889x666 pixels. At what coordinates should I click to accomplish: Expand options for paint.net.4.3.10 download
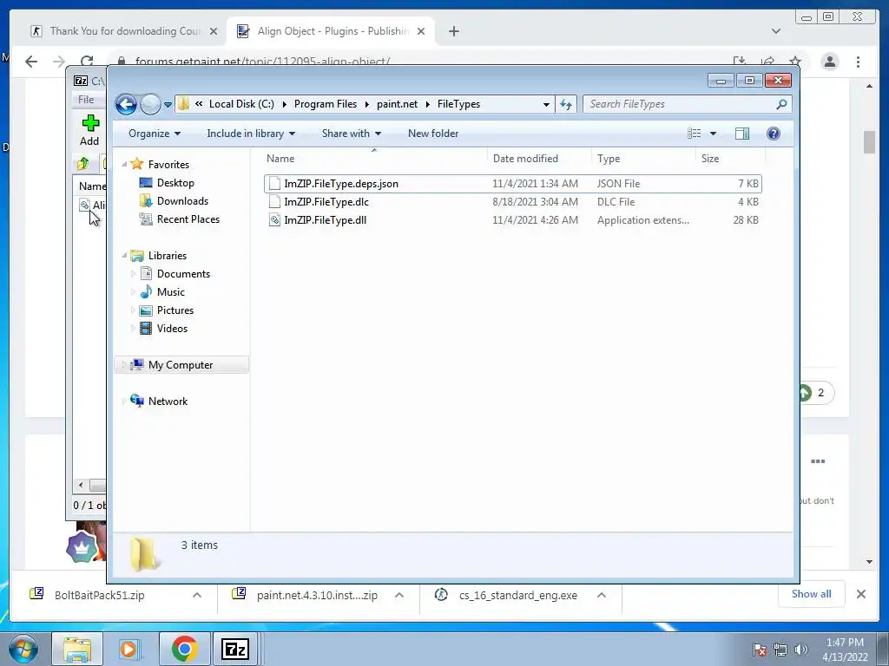[399, 595]
